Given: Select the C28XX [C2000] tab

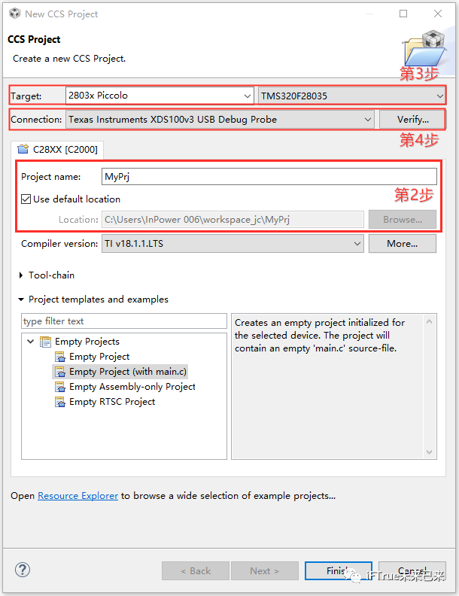Looking at the screenshot, I should [x=58, y=149].
